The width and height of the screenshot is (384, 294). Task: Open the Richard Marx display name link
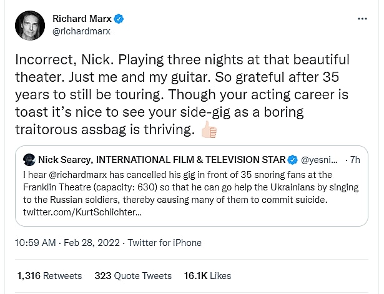[x=87, y=19]
